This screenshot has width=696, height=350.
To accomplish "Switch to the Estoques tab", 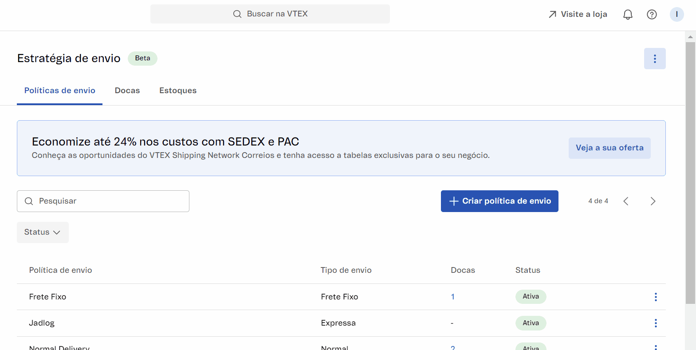I will 178,90.
